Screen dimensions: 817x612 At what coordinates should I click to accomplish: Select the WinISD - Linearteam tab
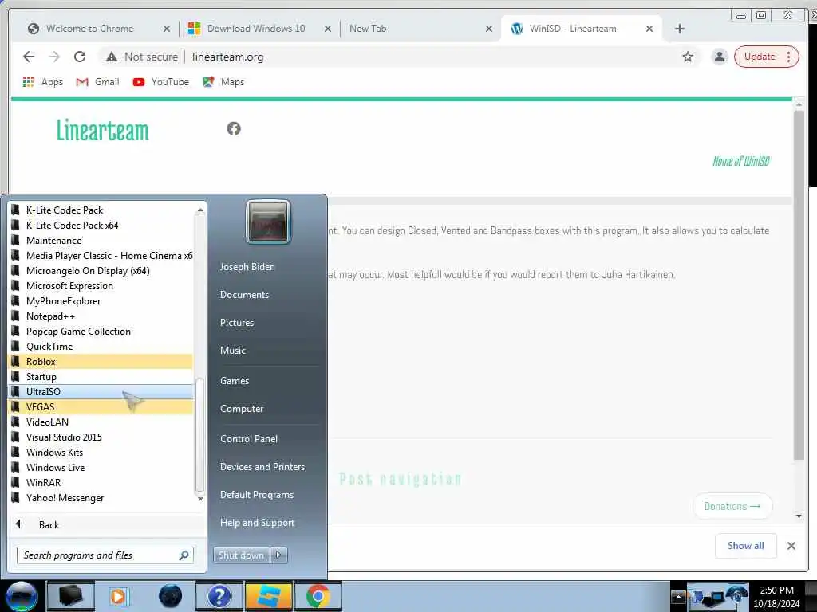[x=573, y=29]
